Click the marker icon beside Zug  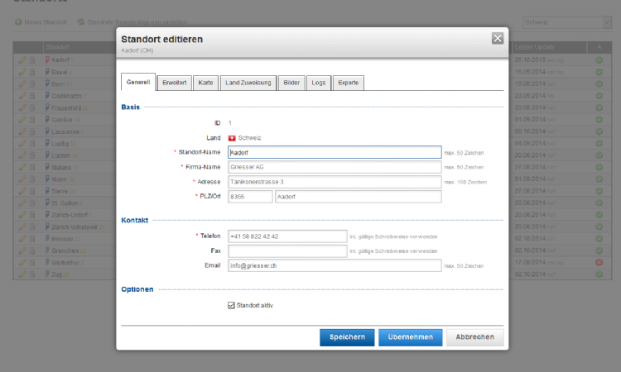pyautogui.click(x=48, y=274)
